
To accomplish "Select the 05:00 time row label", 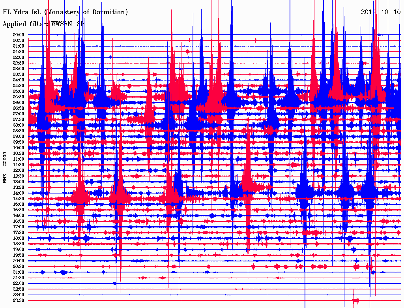I will click(x=19, y=91).
